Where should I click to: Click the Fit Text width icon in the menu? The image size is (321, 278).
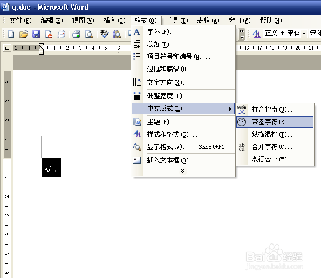coord(136,96)
